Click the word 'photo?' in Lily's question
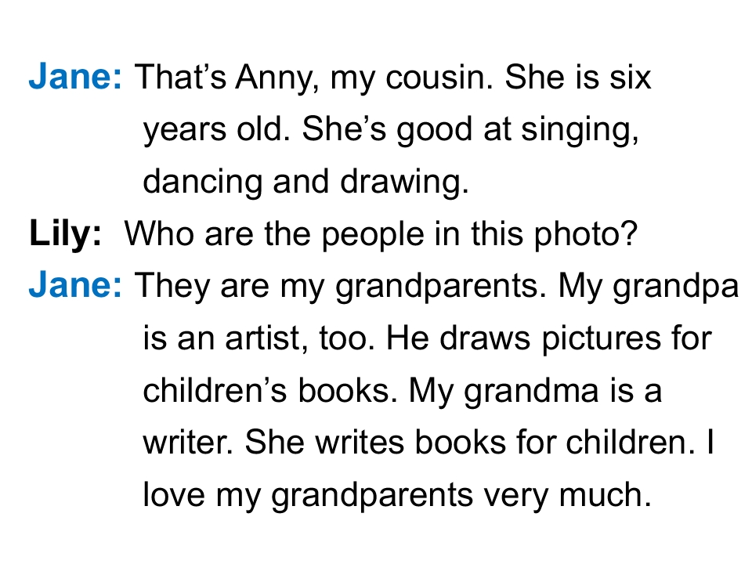 [x=586, y=236]
